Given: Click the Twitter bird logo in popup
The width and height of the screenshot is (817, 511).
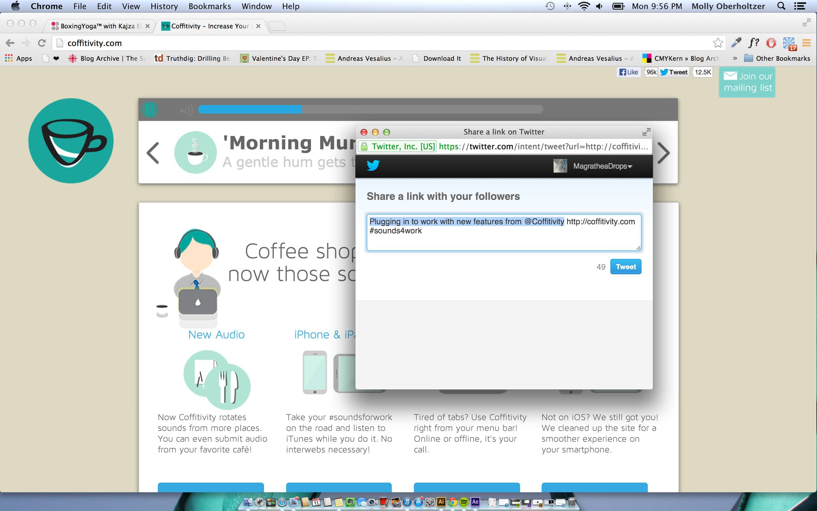Looking at the screenshot, I should [373, 166].
